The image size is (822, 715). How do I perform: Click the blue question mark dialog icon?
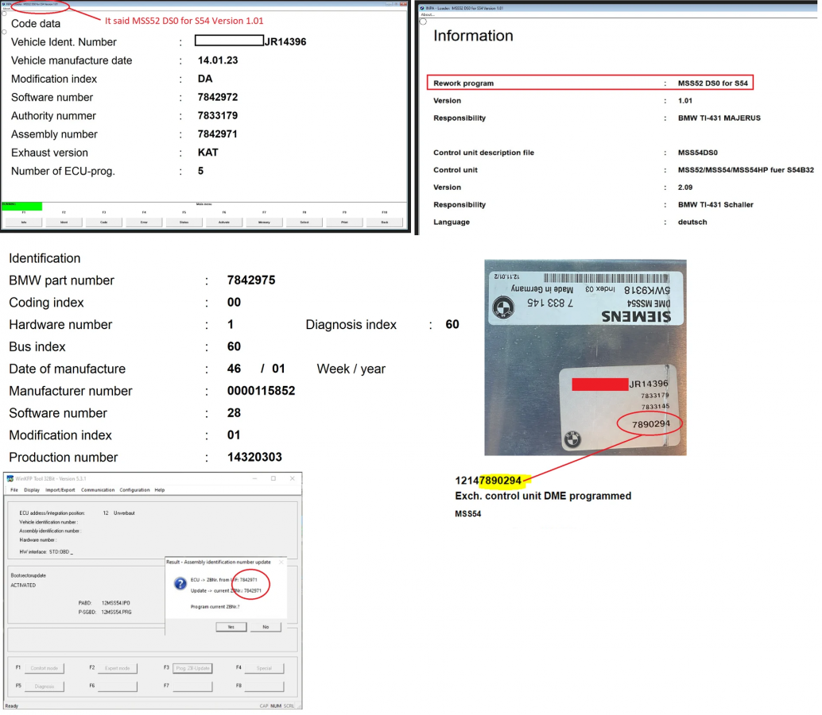coord(180,584)
